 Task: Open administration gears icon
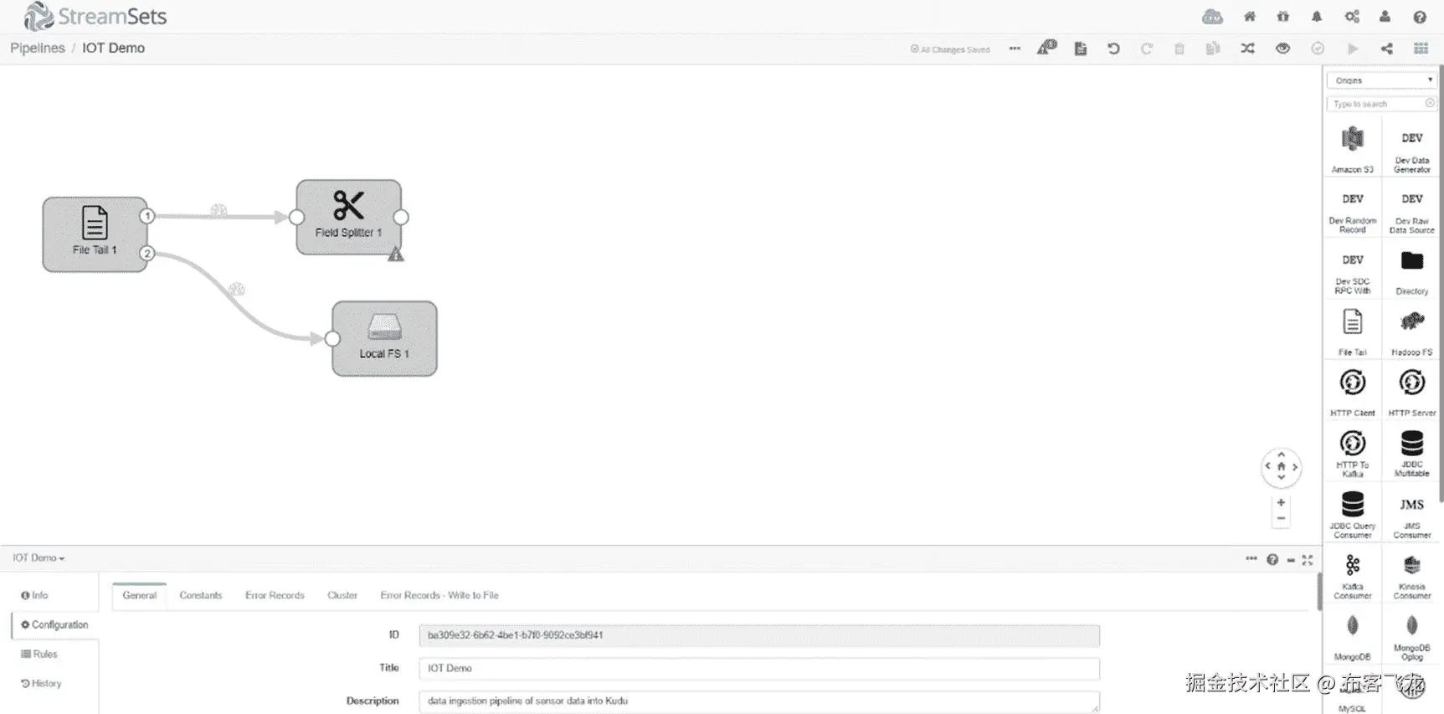point(1352,17)
